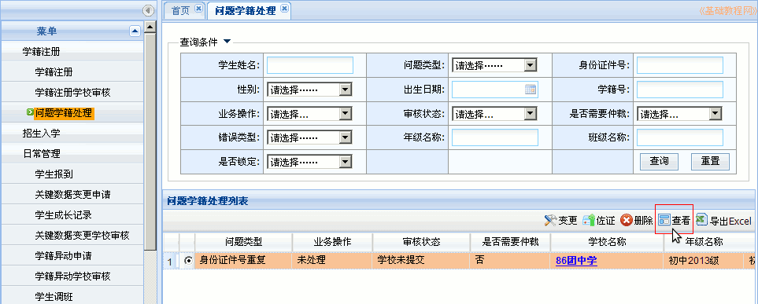The width and height of the screenshot is (758, 304).
Task: Sort by the 业务操作 column header
Action: tap(333, 242)
